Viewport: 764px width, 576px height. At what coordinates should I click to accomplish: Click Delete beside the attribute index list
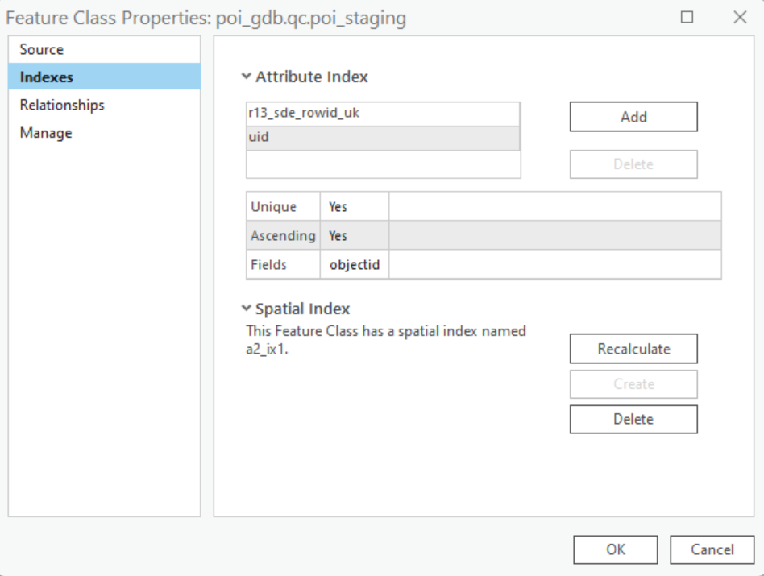tap(633, 164)
